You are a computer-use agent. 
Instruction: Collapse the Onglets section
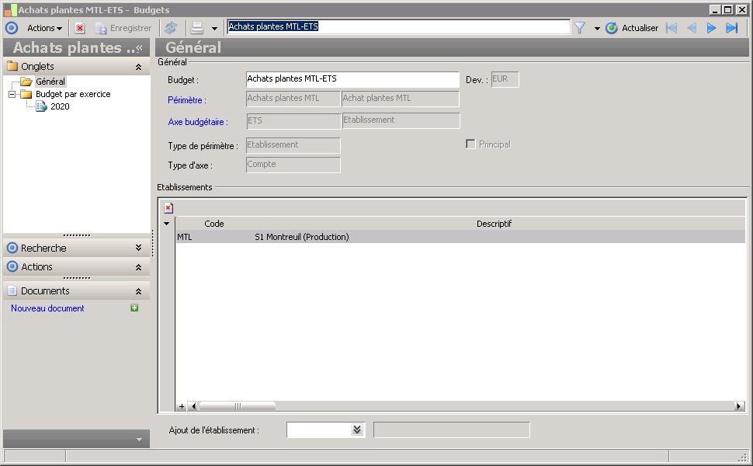(138, 67)
